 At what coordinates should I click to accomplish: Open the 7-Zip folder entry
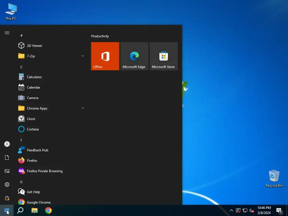51,56
